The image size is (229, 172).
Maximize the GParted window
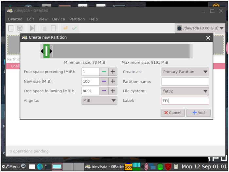click(212, 11)
